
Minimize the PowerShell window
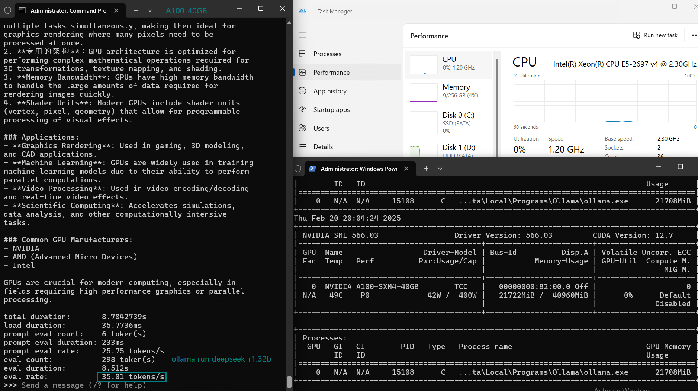(659, 167)
